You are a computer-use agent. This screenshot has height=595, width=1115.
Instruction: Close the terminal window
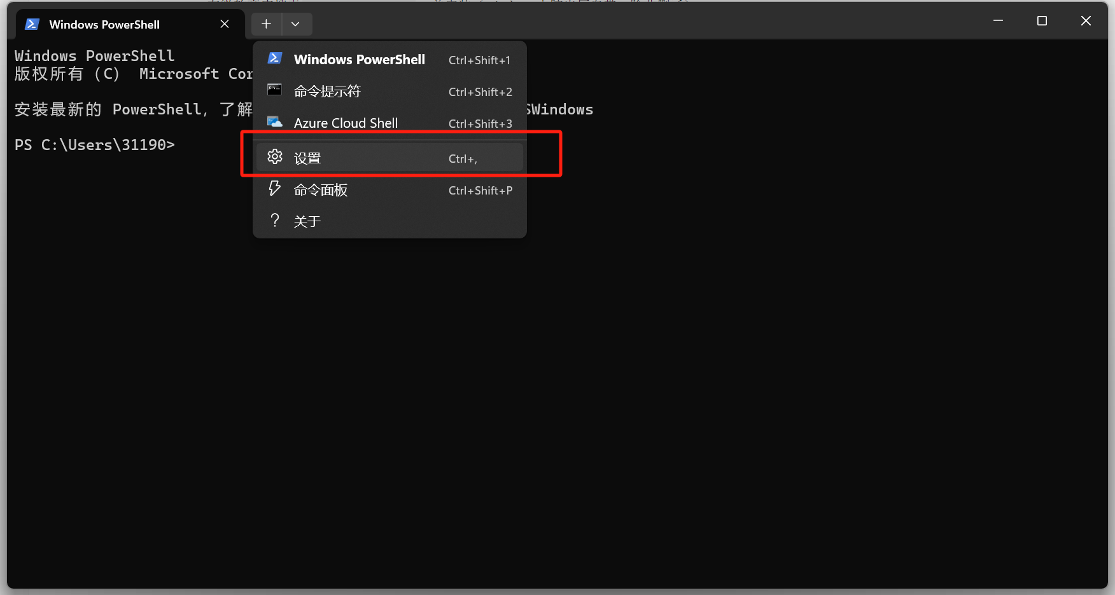click(1086, 21)
